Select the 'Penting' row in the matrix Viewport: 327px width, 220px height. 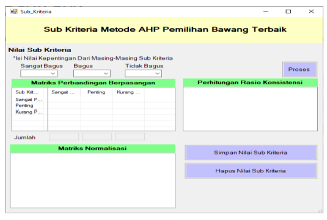[94, 106]
